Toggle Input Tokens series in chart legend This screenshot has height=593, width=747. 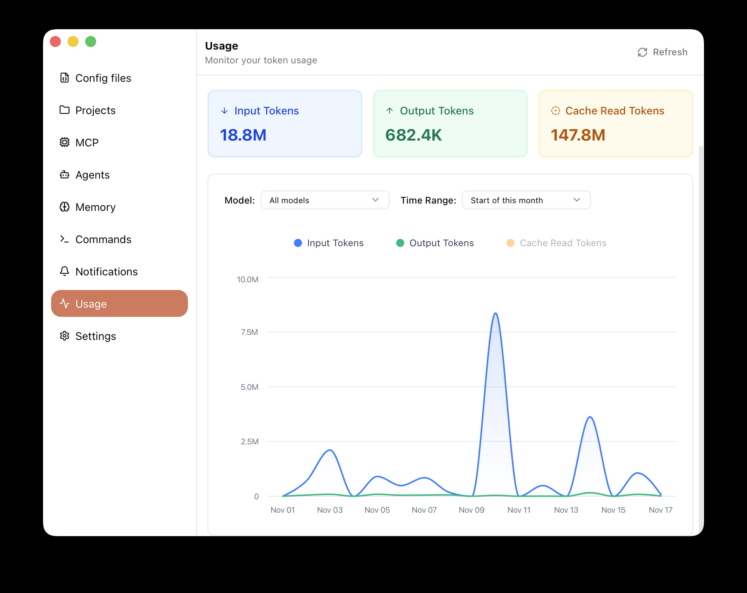pos(329,243)
